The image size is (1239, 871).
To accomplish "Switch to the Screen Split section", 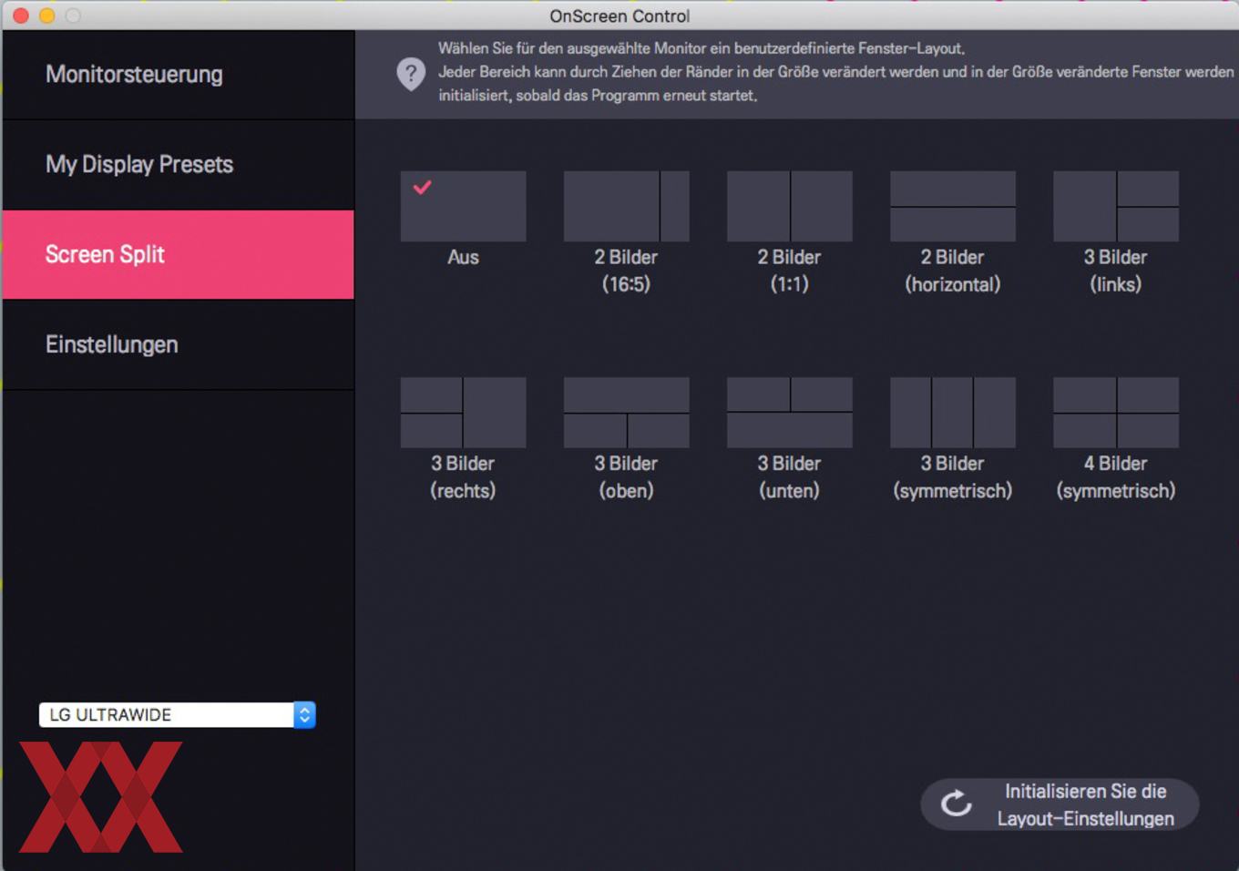I will 179,254.
